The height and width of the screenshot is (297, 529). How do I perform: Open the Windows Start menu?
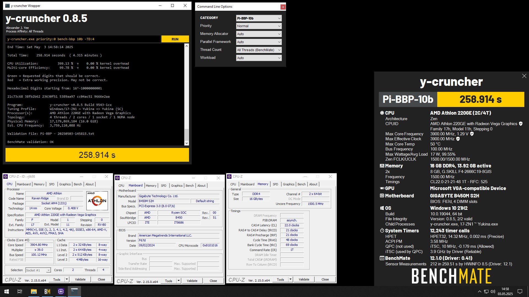point(7,291)
